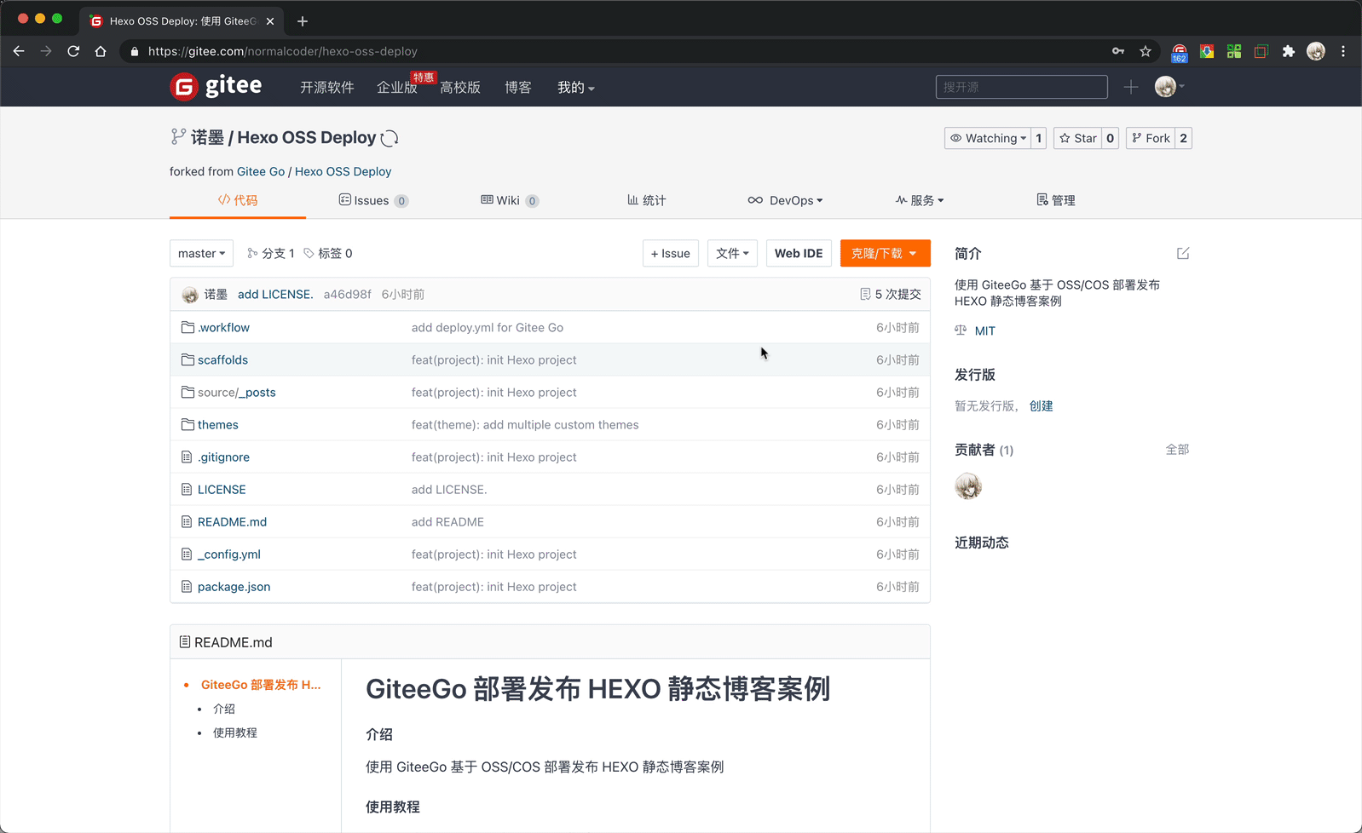Click the 标签 0 tags link
Viewport: 1362px width, 833px height.
[328, 253]
